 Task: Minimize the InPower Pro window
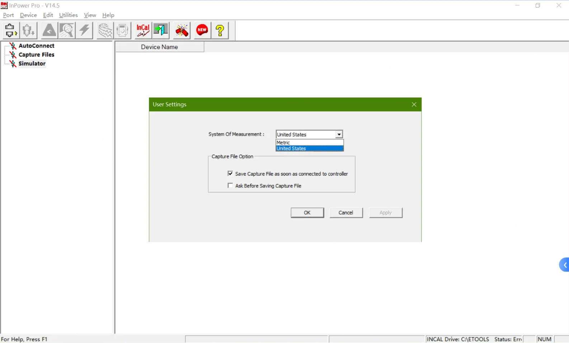pyautogui.click(x=517, y=5)
